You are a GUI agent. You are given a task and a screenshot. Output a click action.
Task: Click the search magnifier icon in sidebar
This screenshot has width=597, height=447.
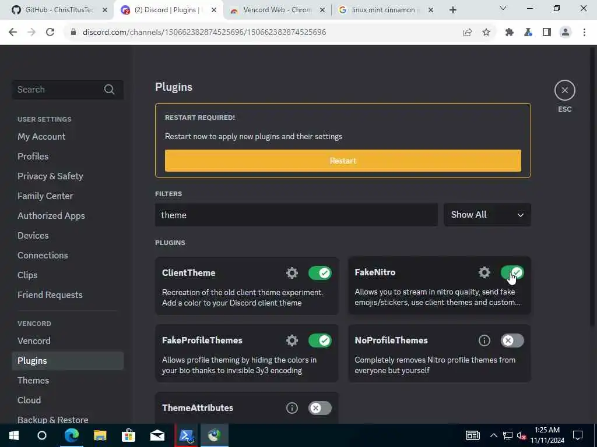[109, 89]
